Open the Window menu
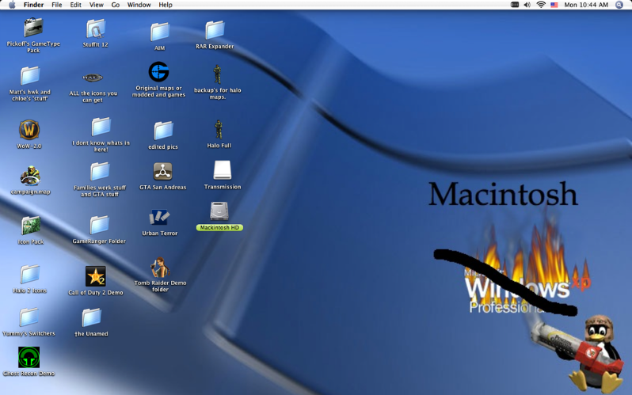The image size is (632, 395). (x=139, y=5)
